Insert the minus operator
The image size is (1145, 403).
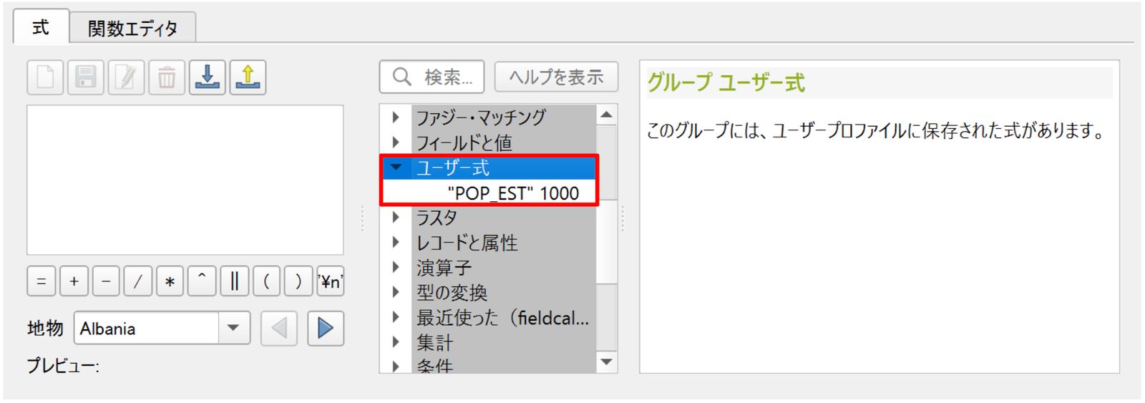tap(106, 281)
